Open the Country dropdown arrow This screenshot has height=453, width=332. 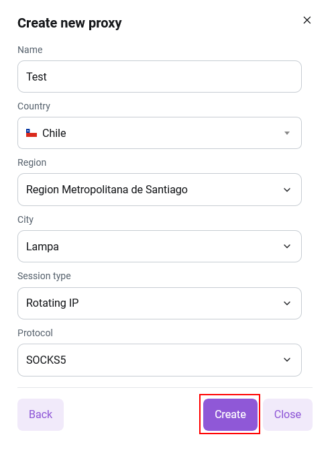286,133
